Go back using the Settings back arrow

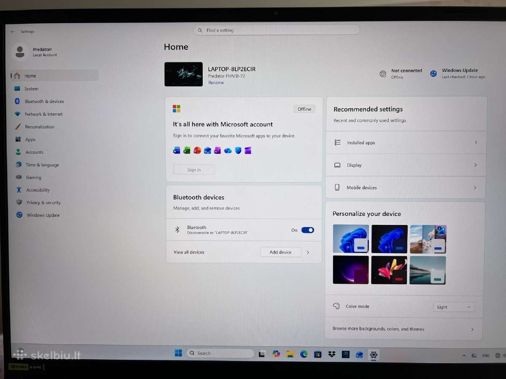tap(13, 32)
